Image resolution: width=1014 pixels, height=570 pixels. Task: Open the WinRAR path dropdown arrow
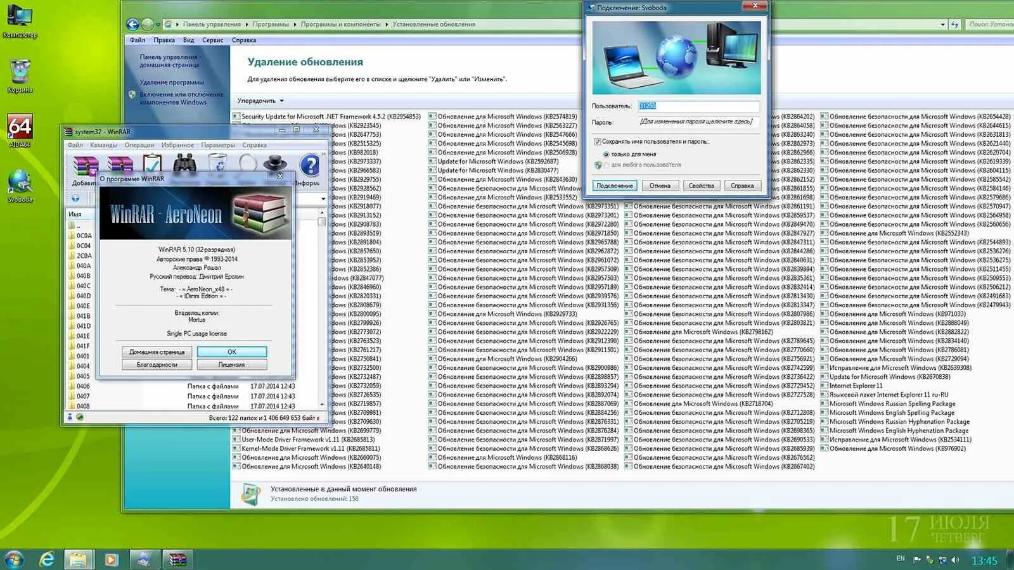point(323,199)
